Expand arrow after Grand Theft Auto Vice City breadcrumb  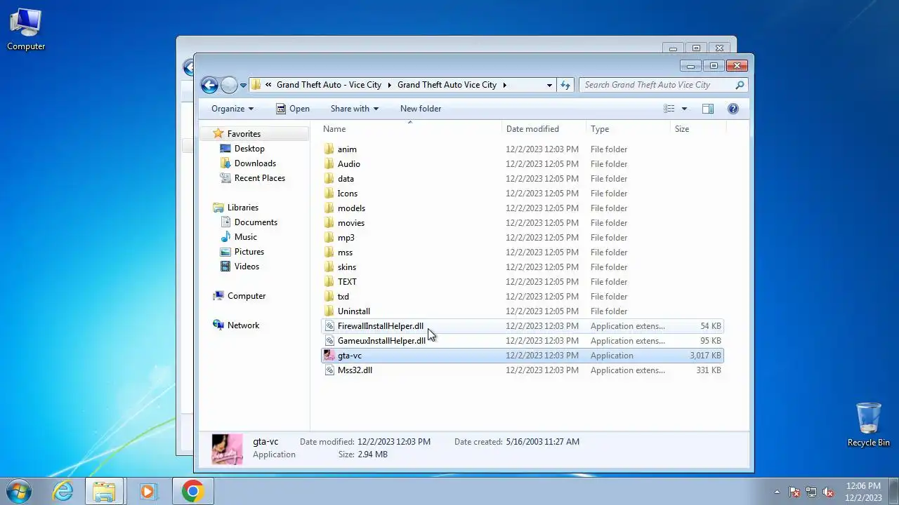(x=504, y=85)
